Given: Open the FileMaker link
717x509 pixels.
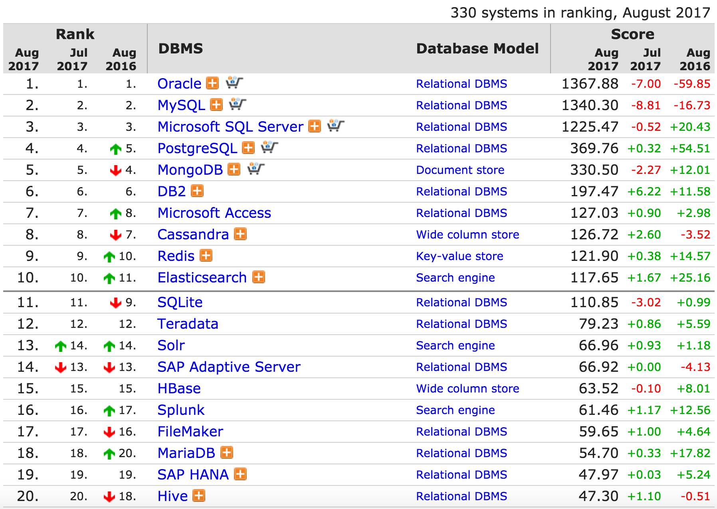Looking at the screenshot, I should [x=190, y=432].
